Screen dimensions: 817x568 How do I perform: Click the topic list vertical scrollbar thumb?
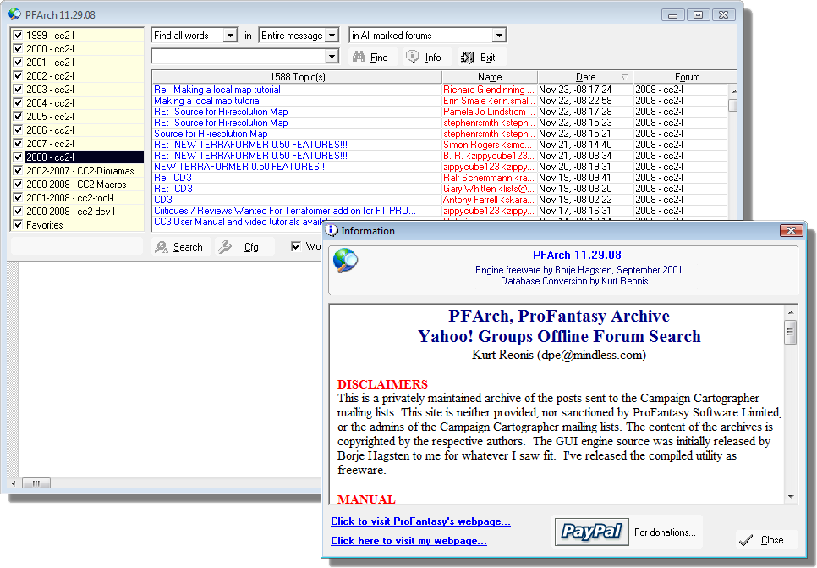[733, 105]
